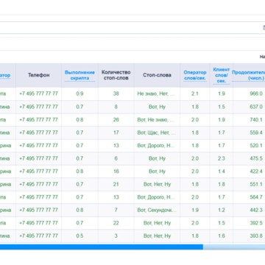Viewport: 265px width, 265px height.
Task: Select the duration value 392.5
Action: pos(256,223)
